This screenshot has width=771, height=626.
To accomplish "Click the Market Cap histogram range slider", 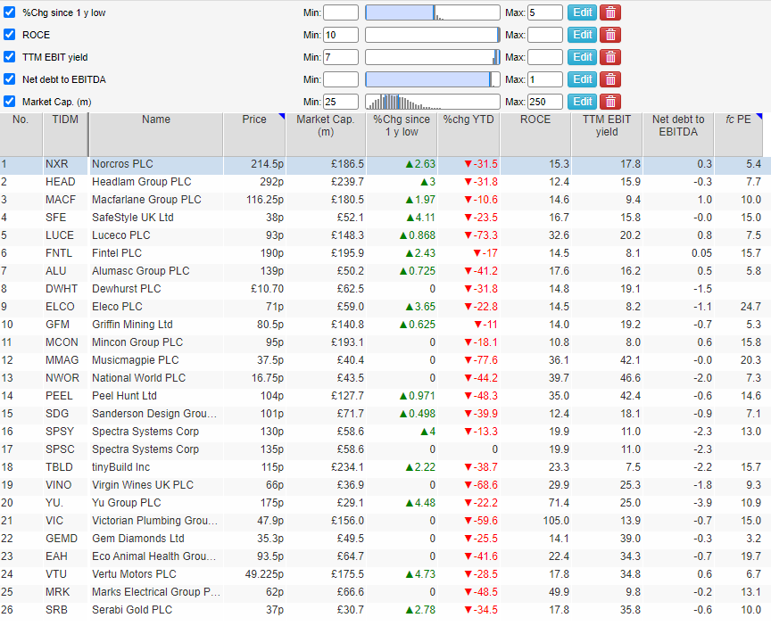I will [433, 102].
